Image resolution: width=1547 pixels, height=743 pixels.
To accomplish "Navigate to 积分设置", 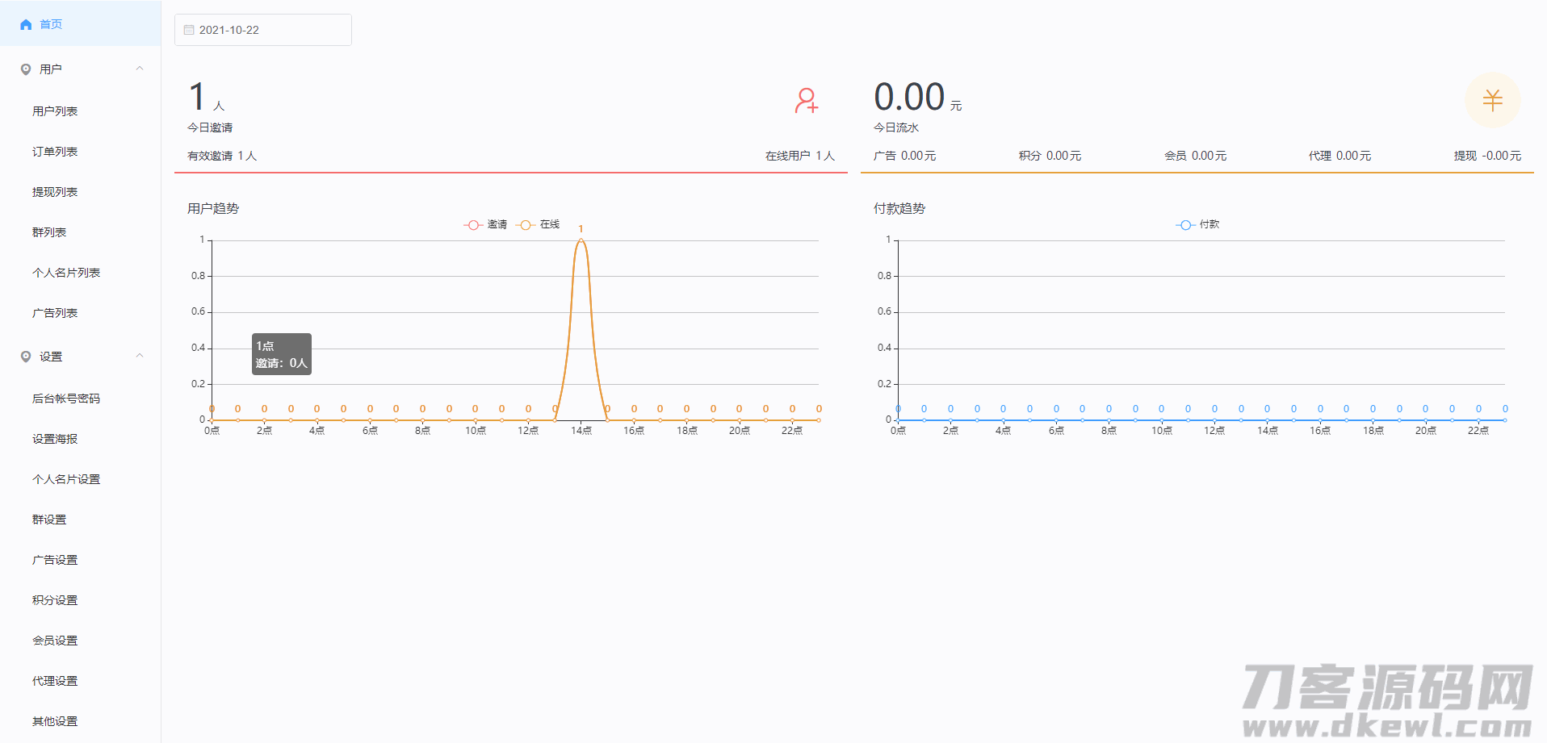I will pos(55,600).
